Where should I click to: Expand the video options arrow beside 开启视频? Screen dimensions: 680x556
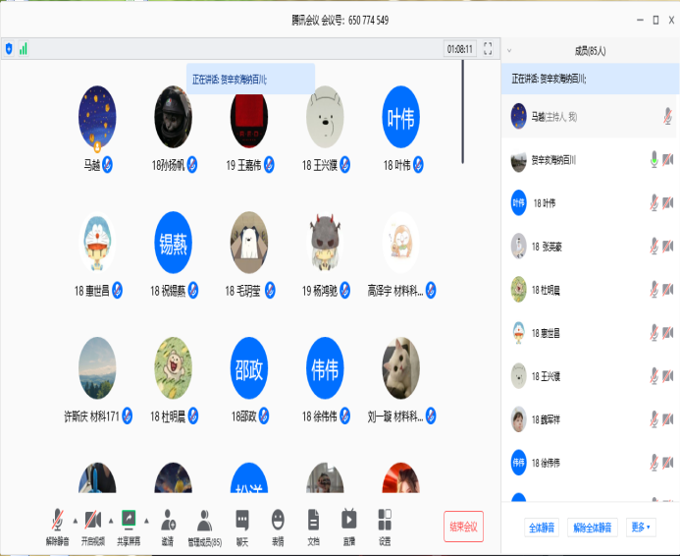109,520
